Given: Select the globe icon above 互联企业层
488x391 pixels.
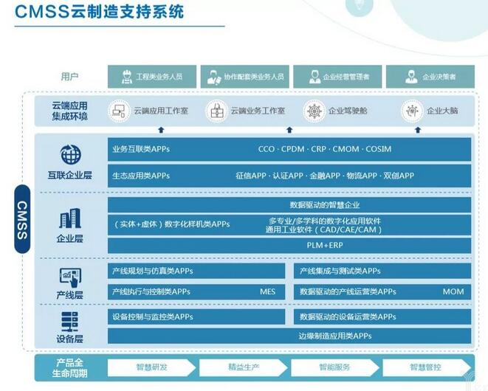Looking at the screenshot, I should pyautogui.click(x=70, y=154).
